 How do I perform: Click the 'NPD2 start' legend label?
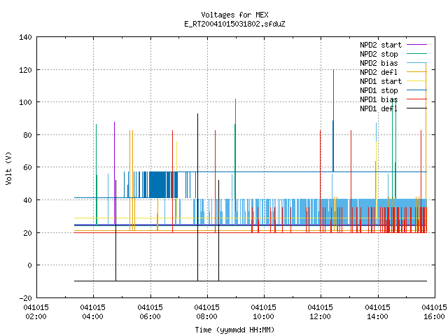pos(381,45)
